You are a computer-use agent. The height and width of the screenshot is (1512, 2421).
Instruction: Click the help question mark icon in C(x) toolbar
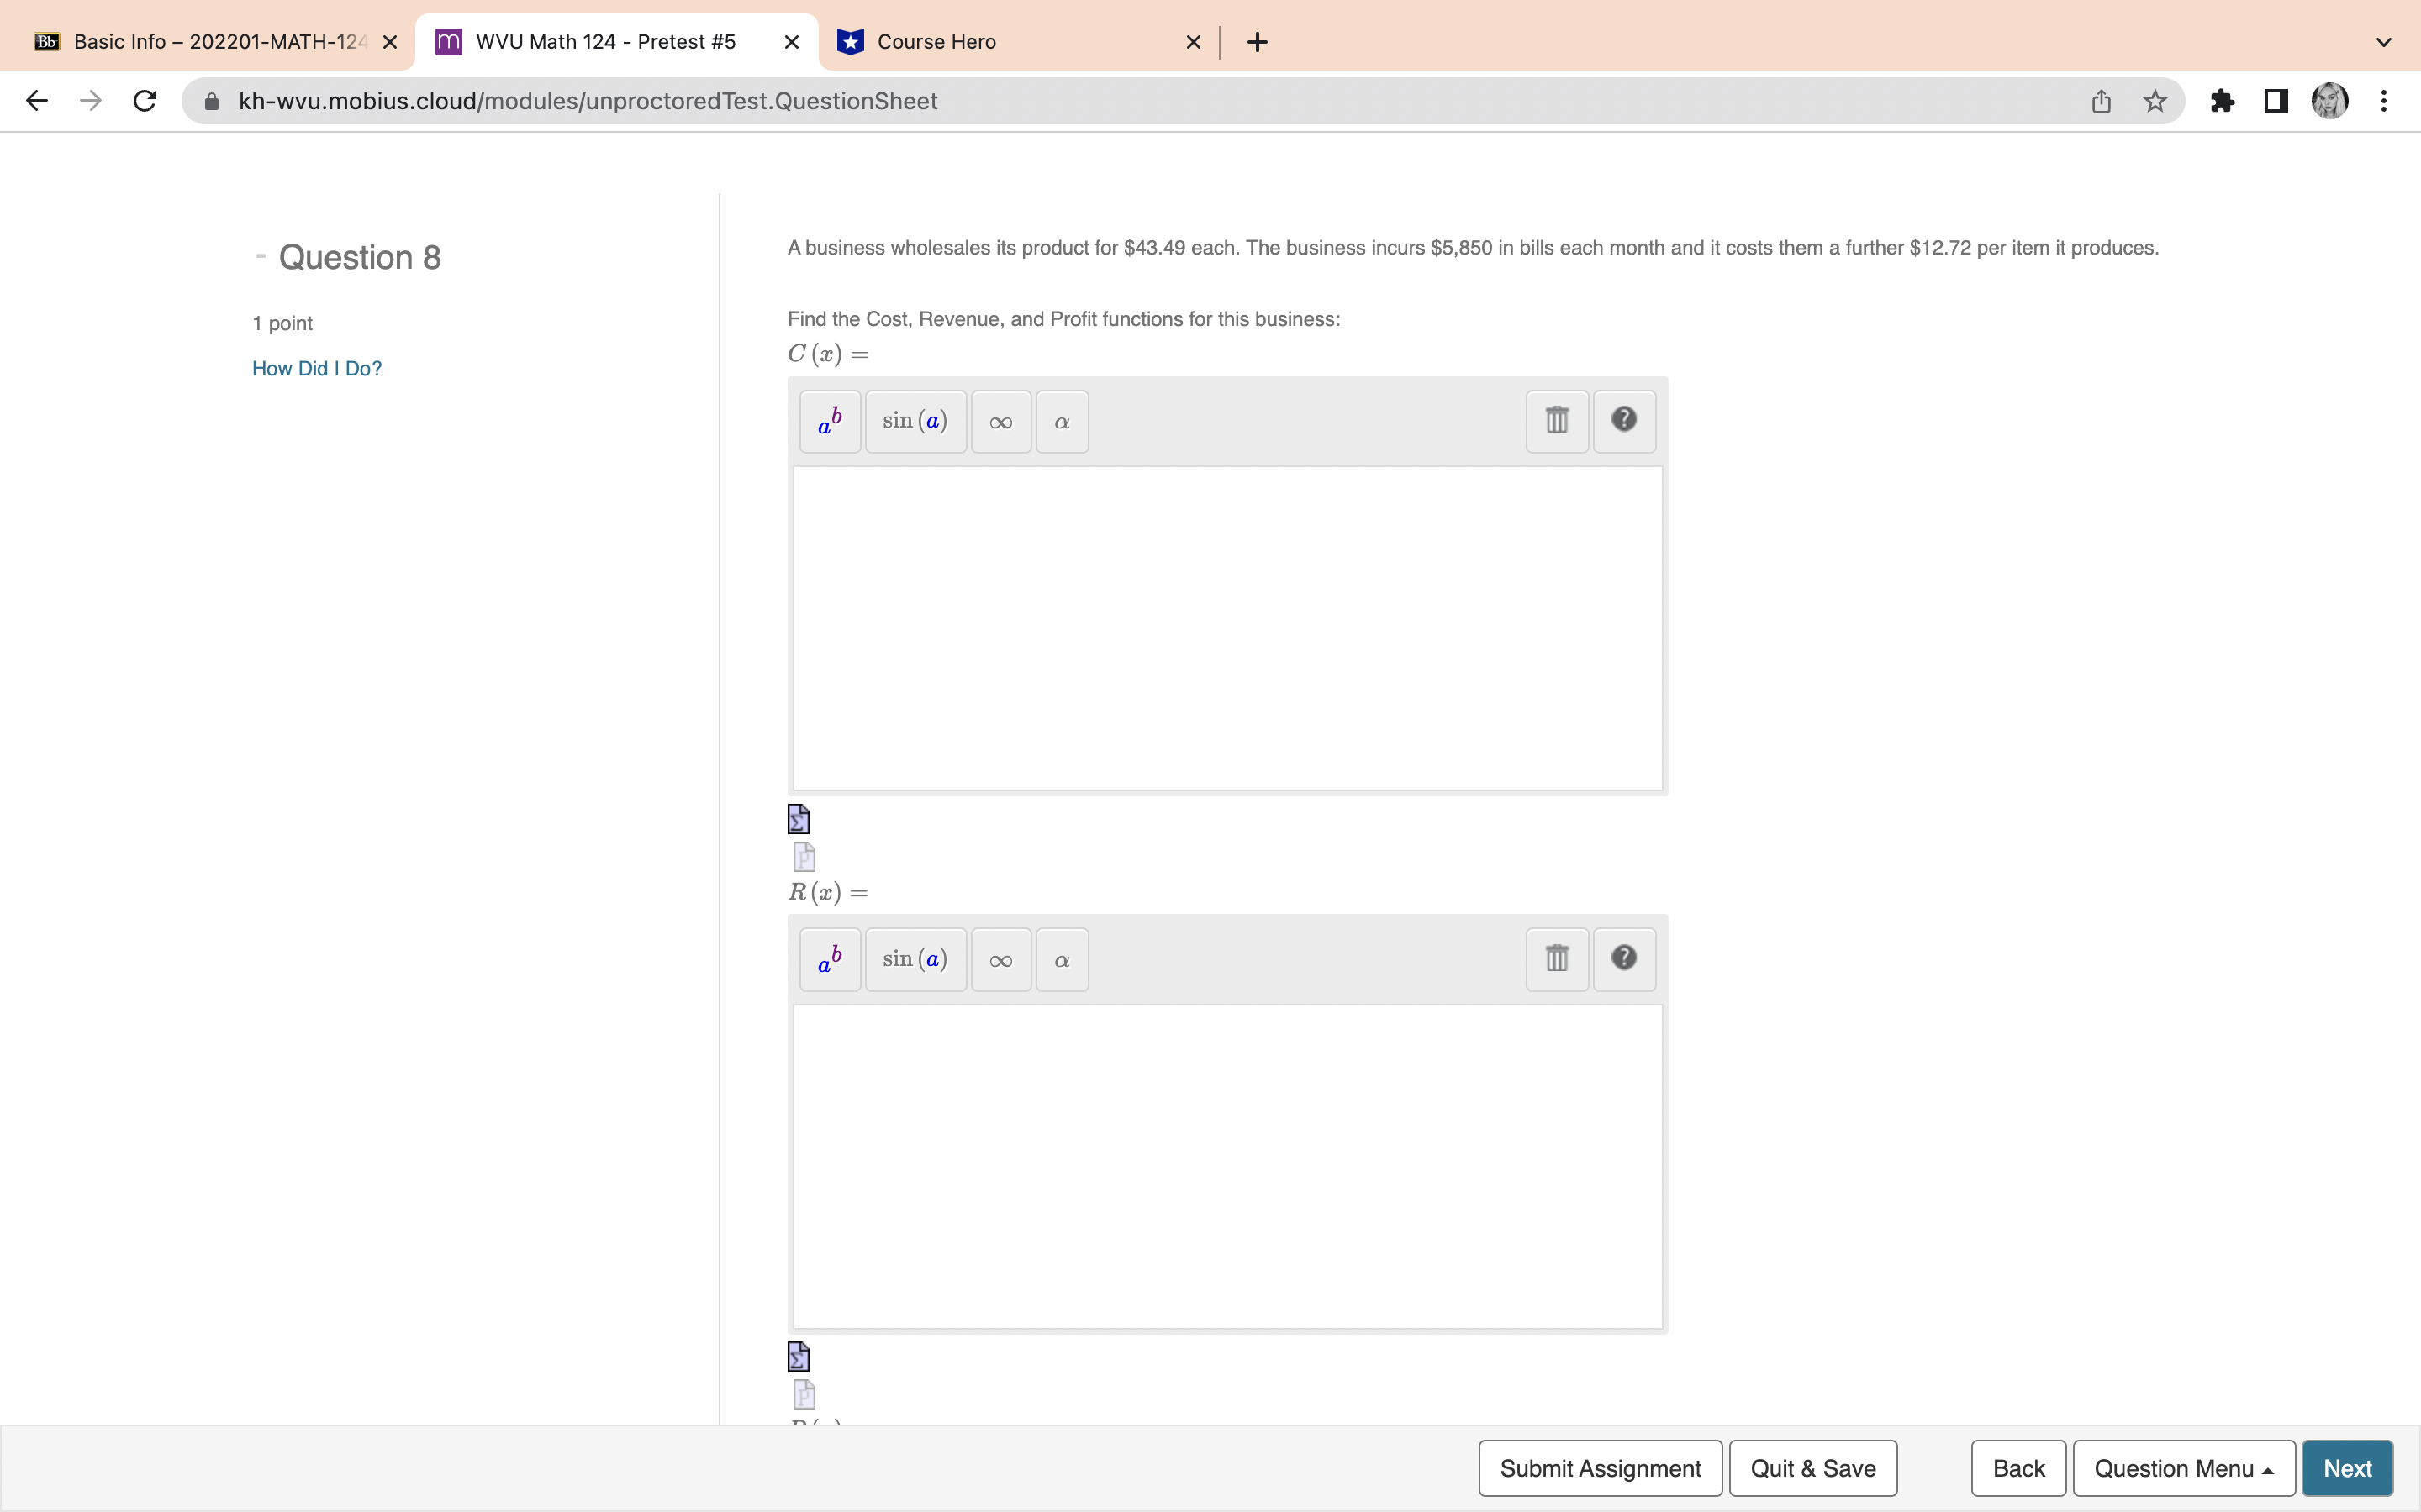[1624, 420]
